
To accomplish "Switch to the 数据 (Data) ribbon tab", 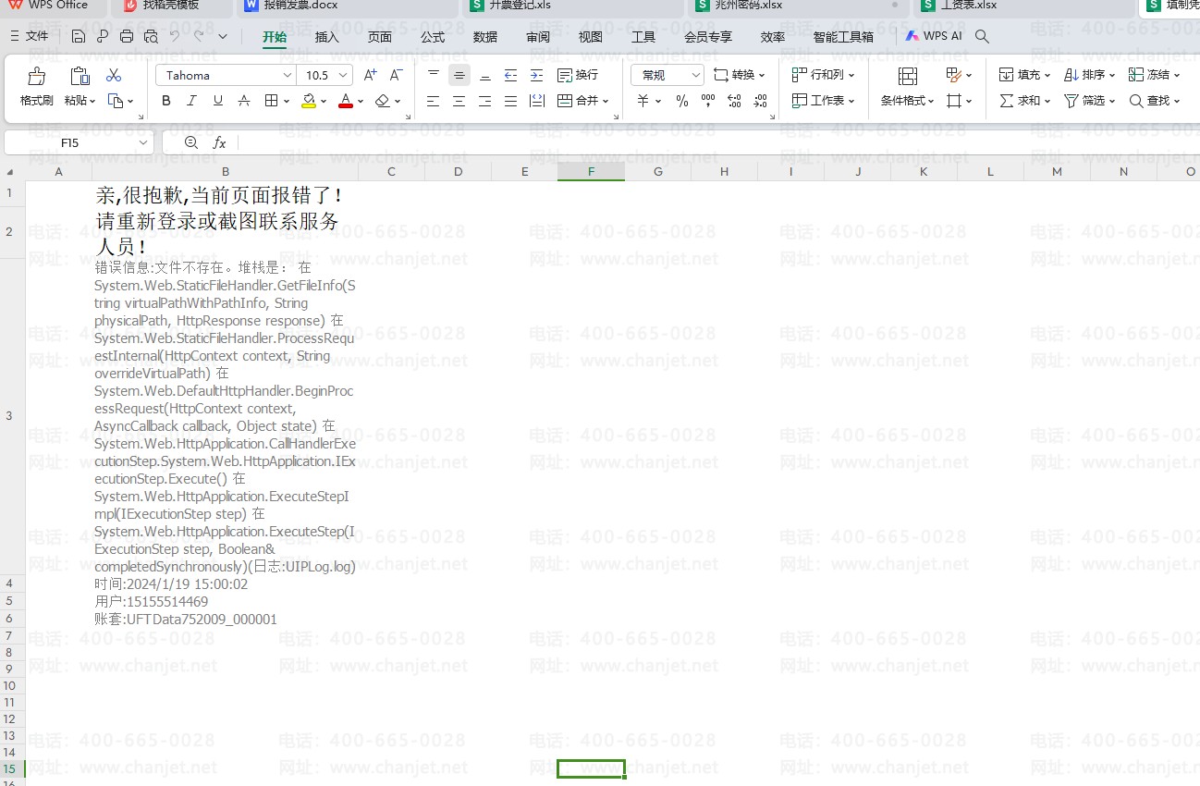I will (x=485, y=37).
